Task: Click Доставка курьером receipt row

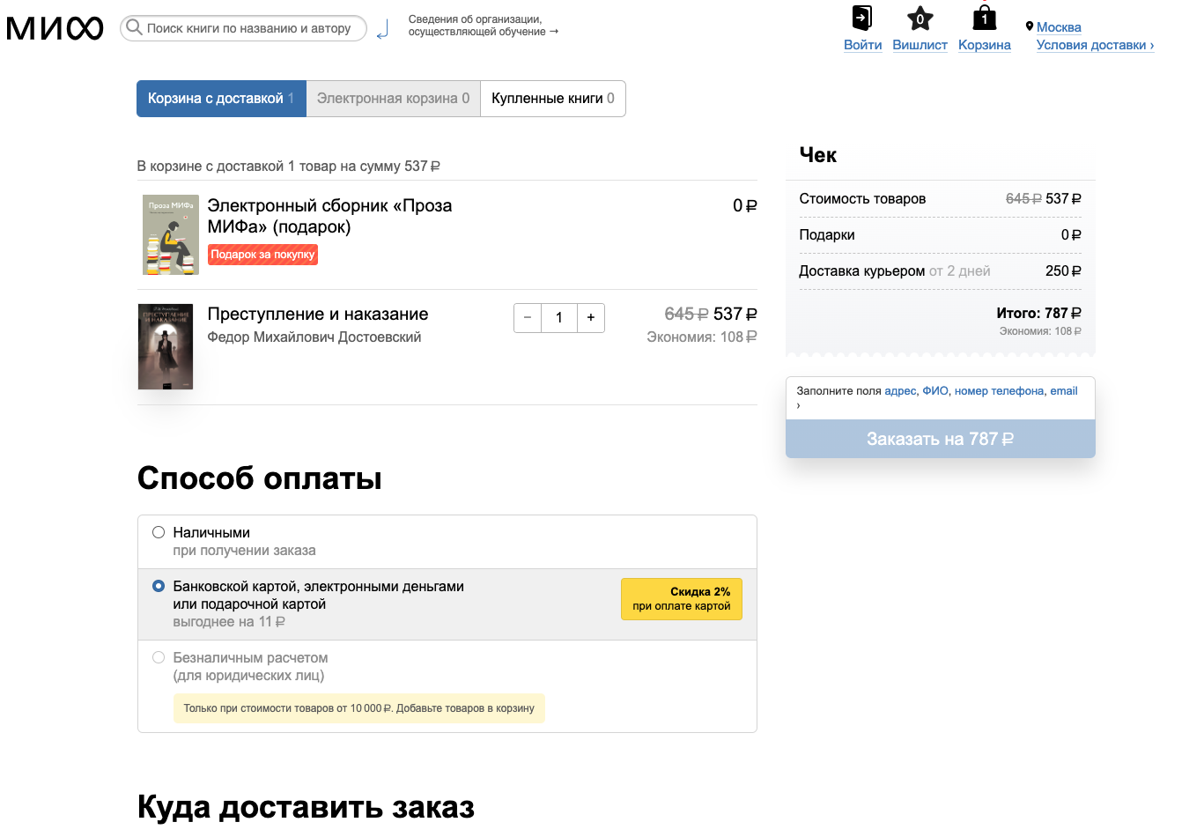Action: (940, 271)
